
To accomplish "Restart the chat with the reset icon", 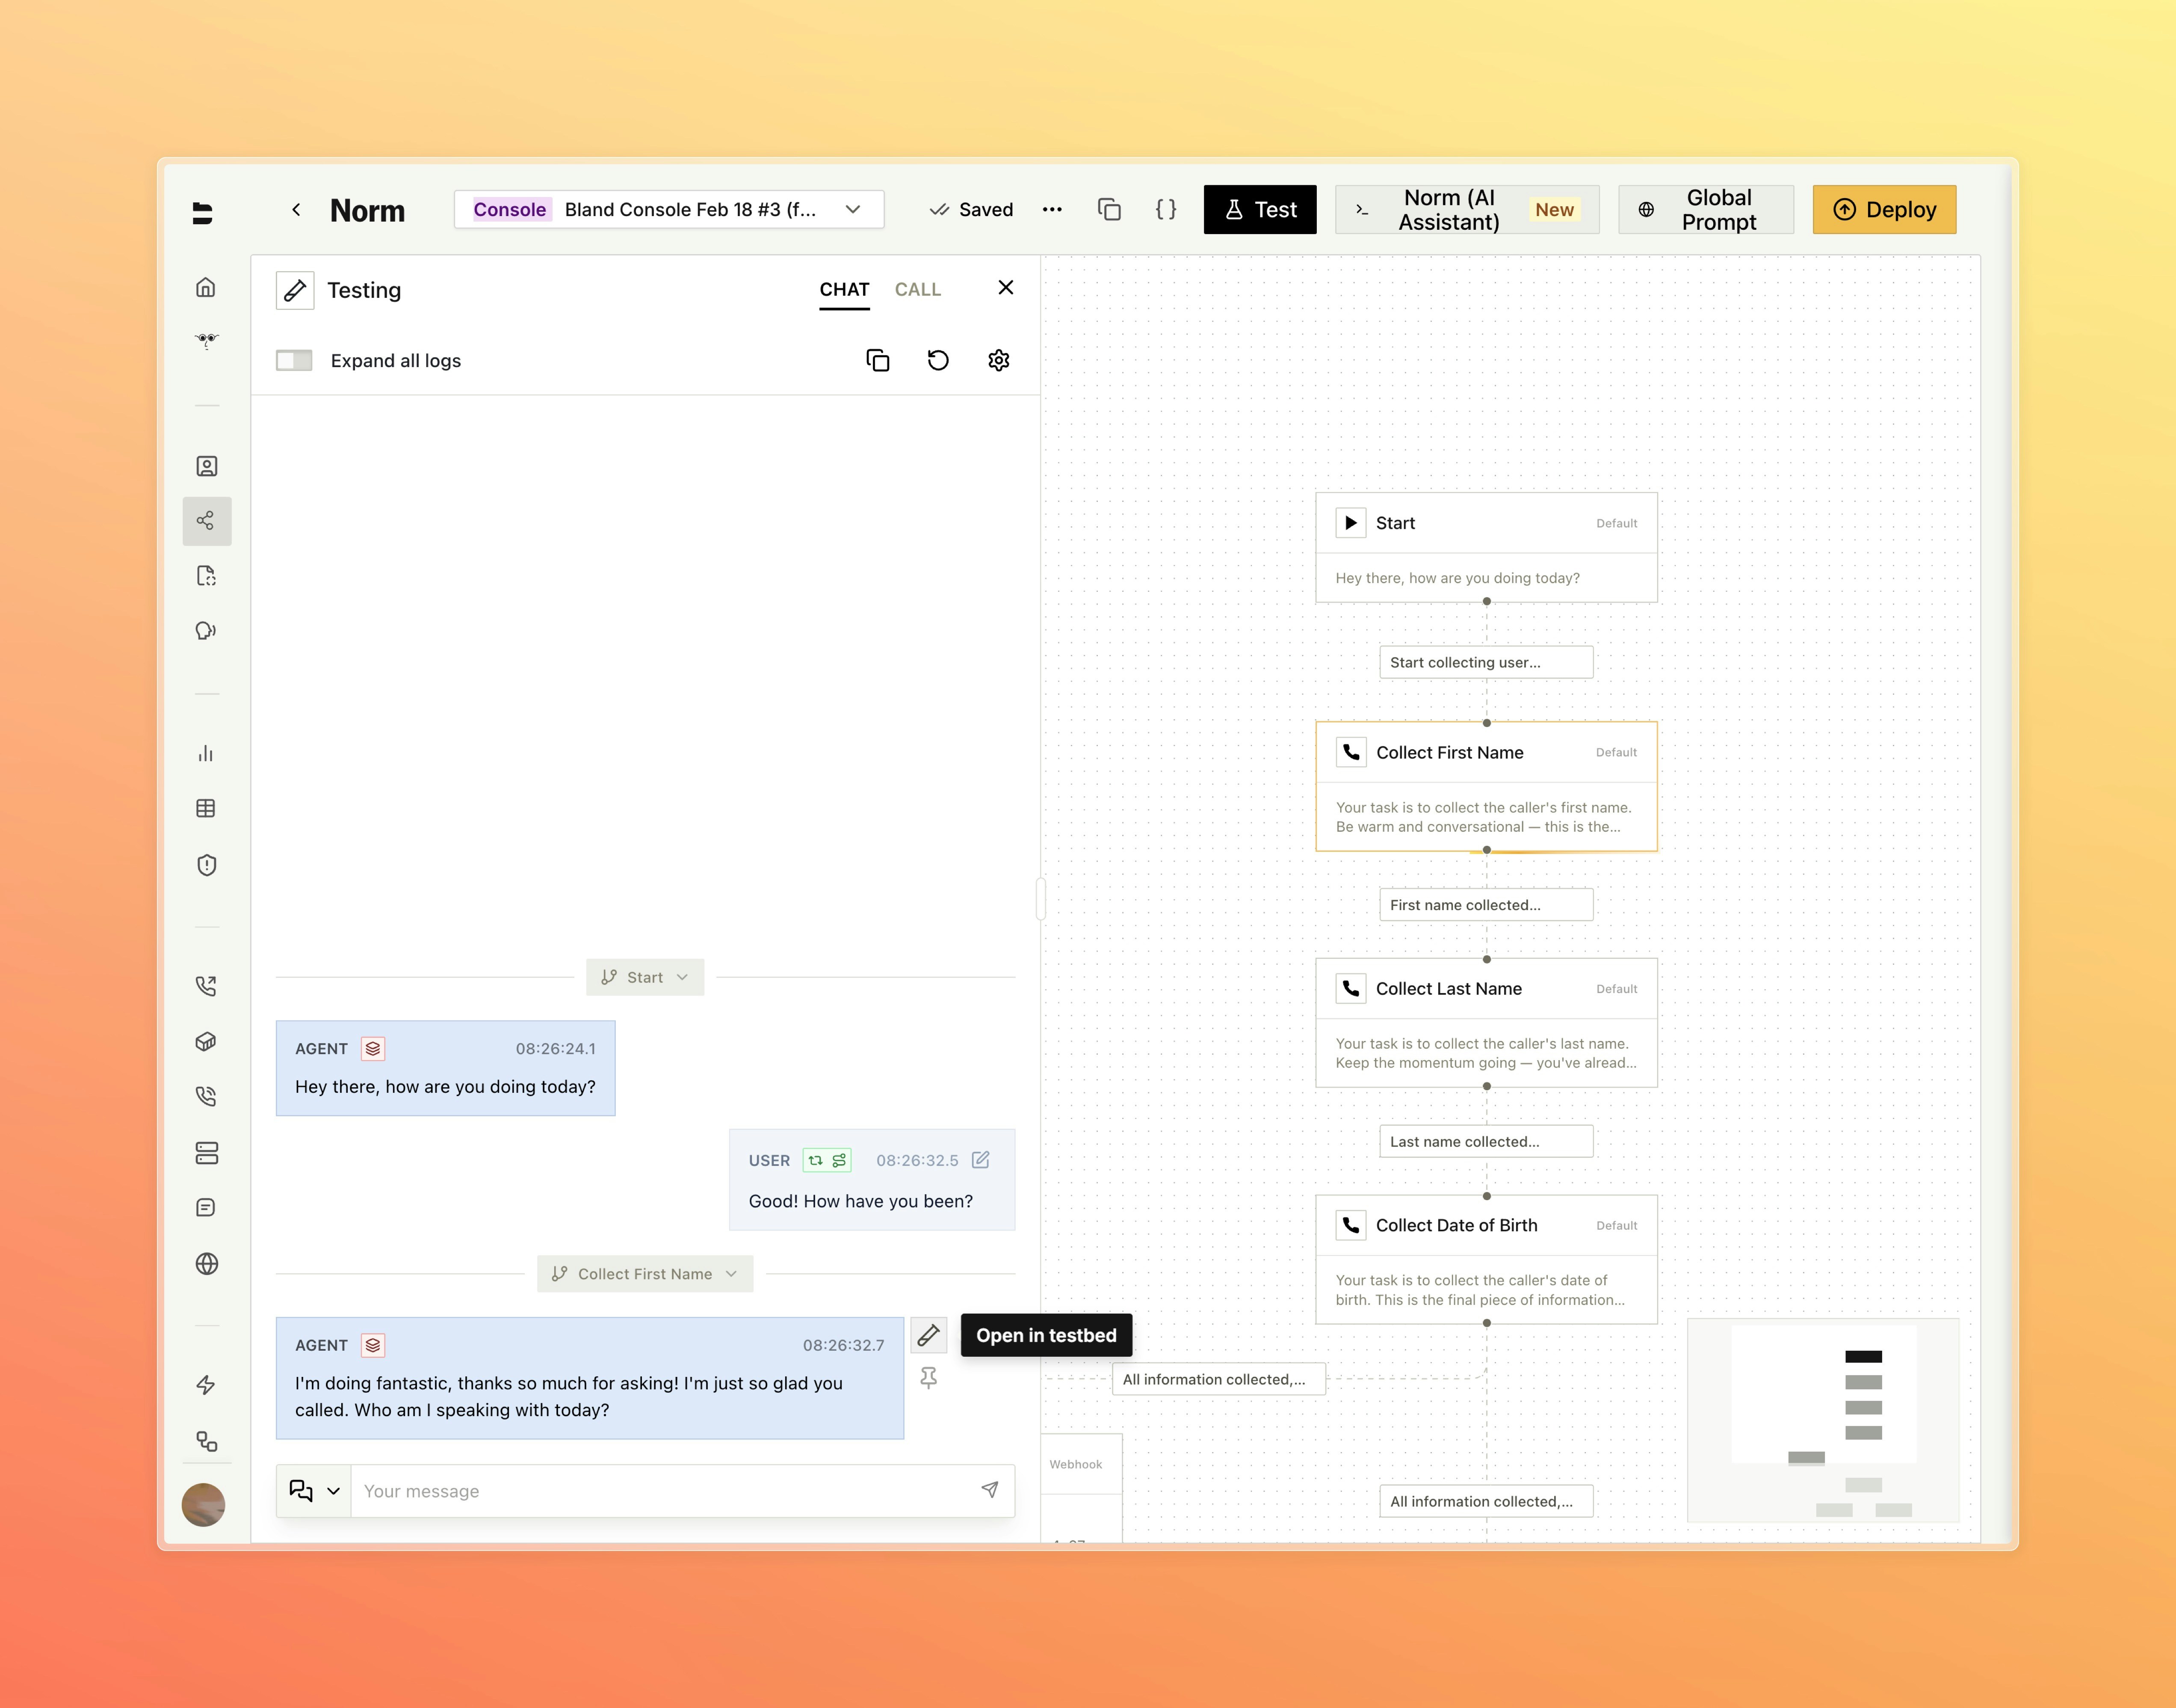I will click(937, 360).
